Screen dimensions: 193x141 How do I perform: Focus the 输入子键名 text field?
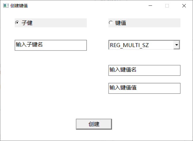click(x=50, y=45)
